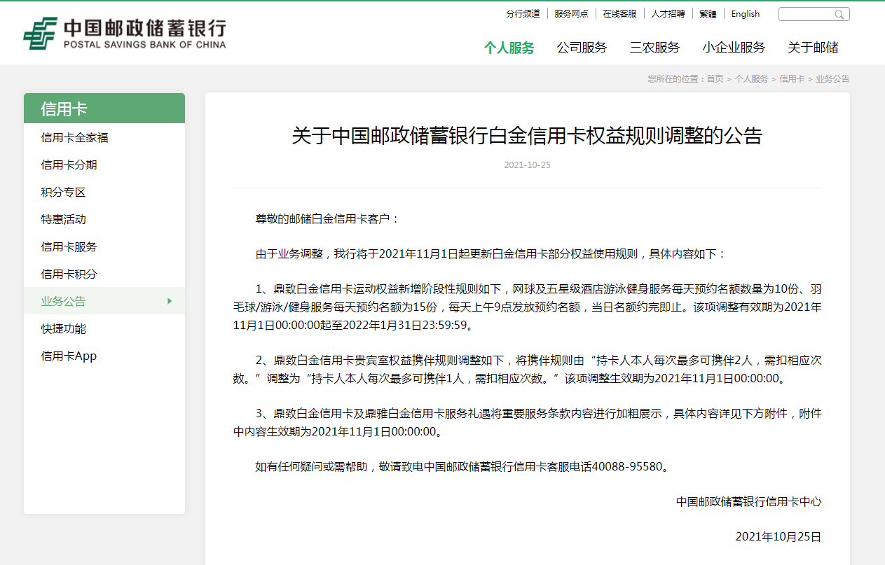The image size is (885, 565).
Task: Switch site language to English
Action: (745, 14)
